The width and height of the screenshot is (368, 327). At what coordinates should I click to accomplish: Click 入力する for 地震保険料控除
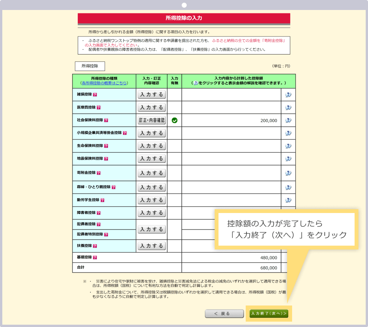point(152,159)
